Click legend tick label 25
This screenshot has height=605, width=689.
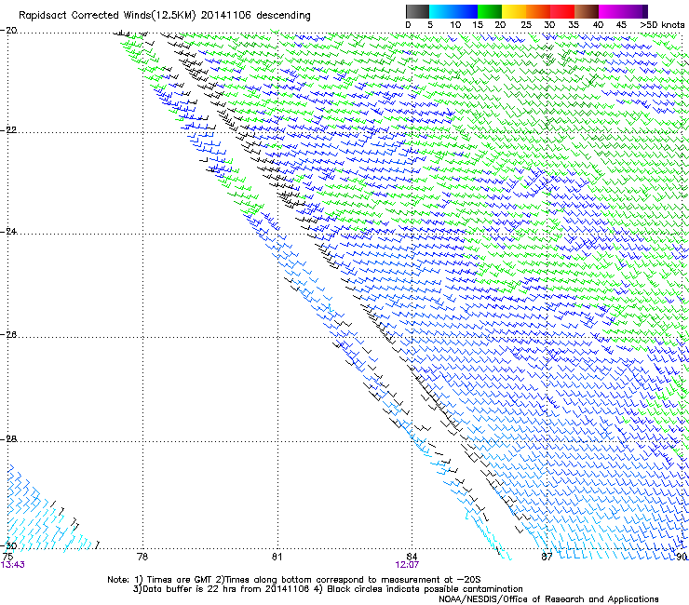526,25
